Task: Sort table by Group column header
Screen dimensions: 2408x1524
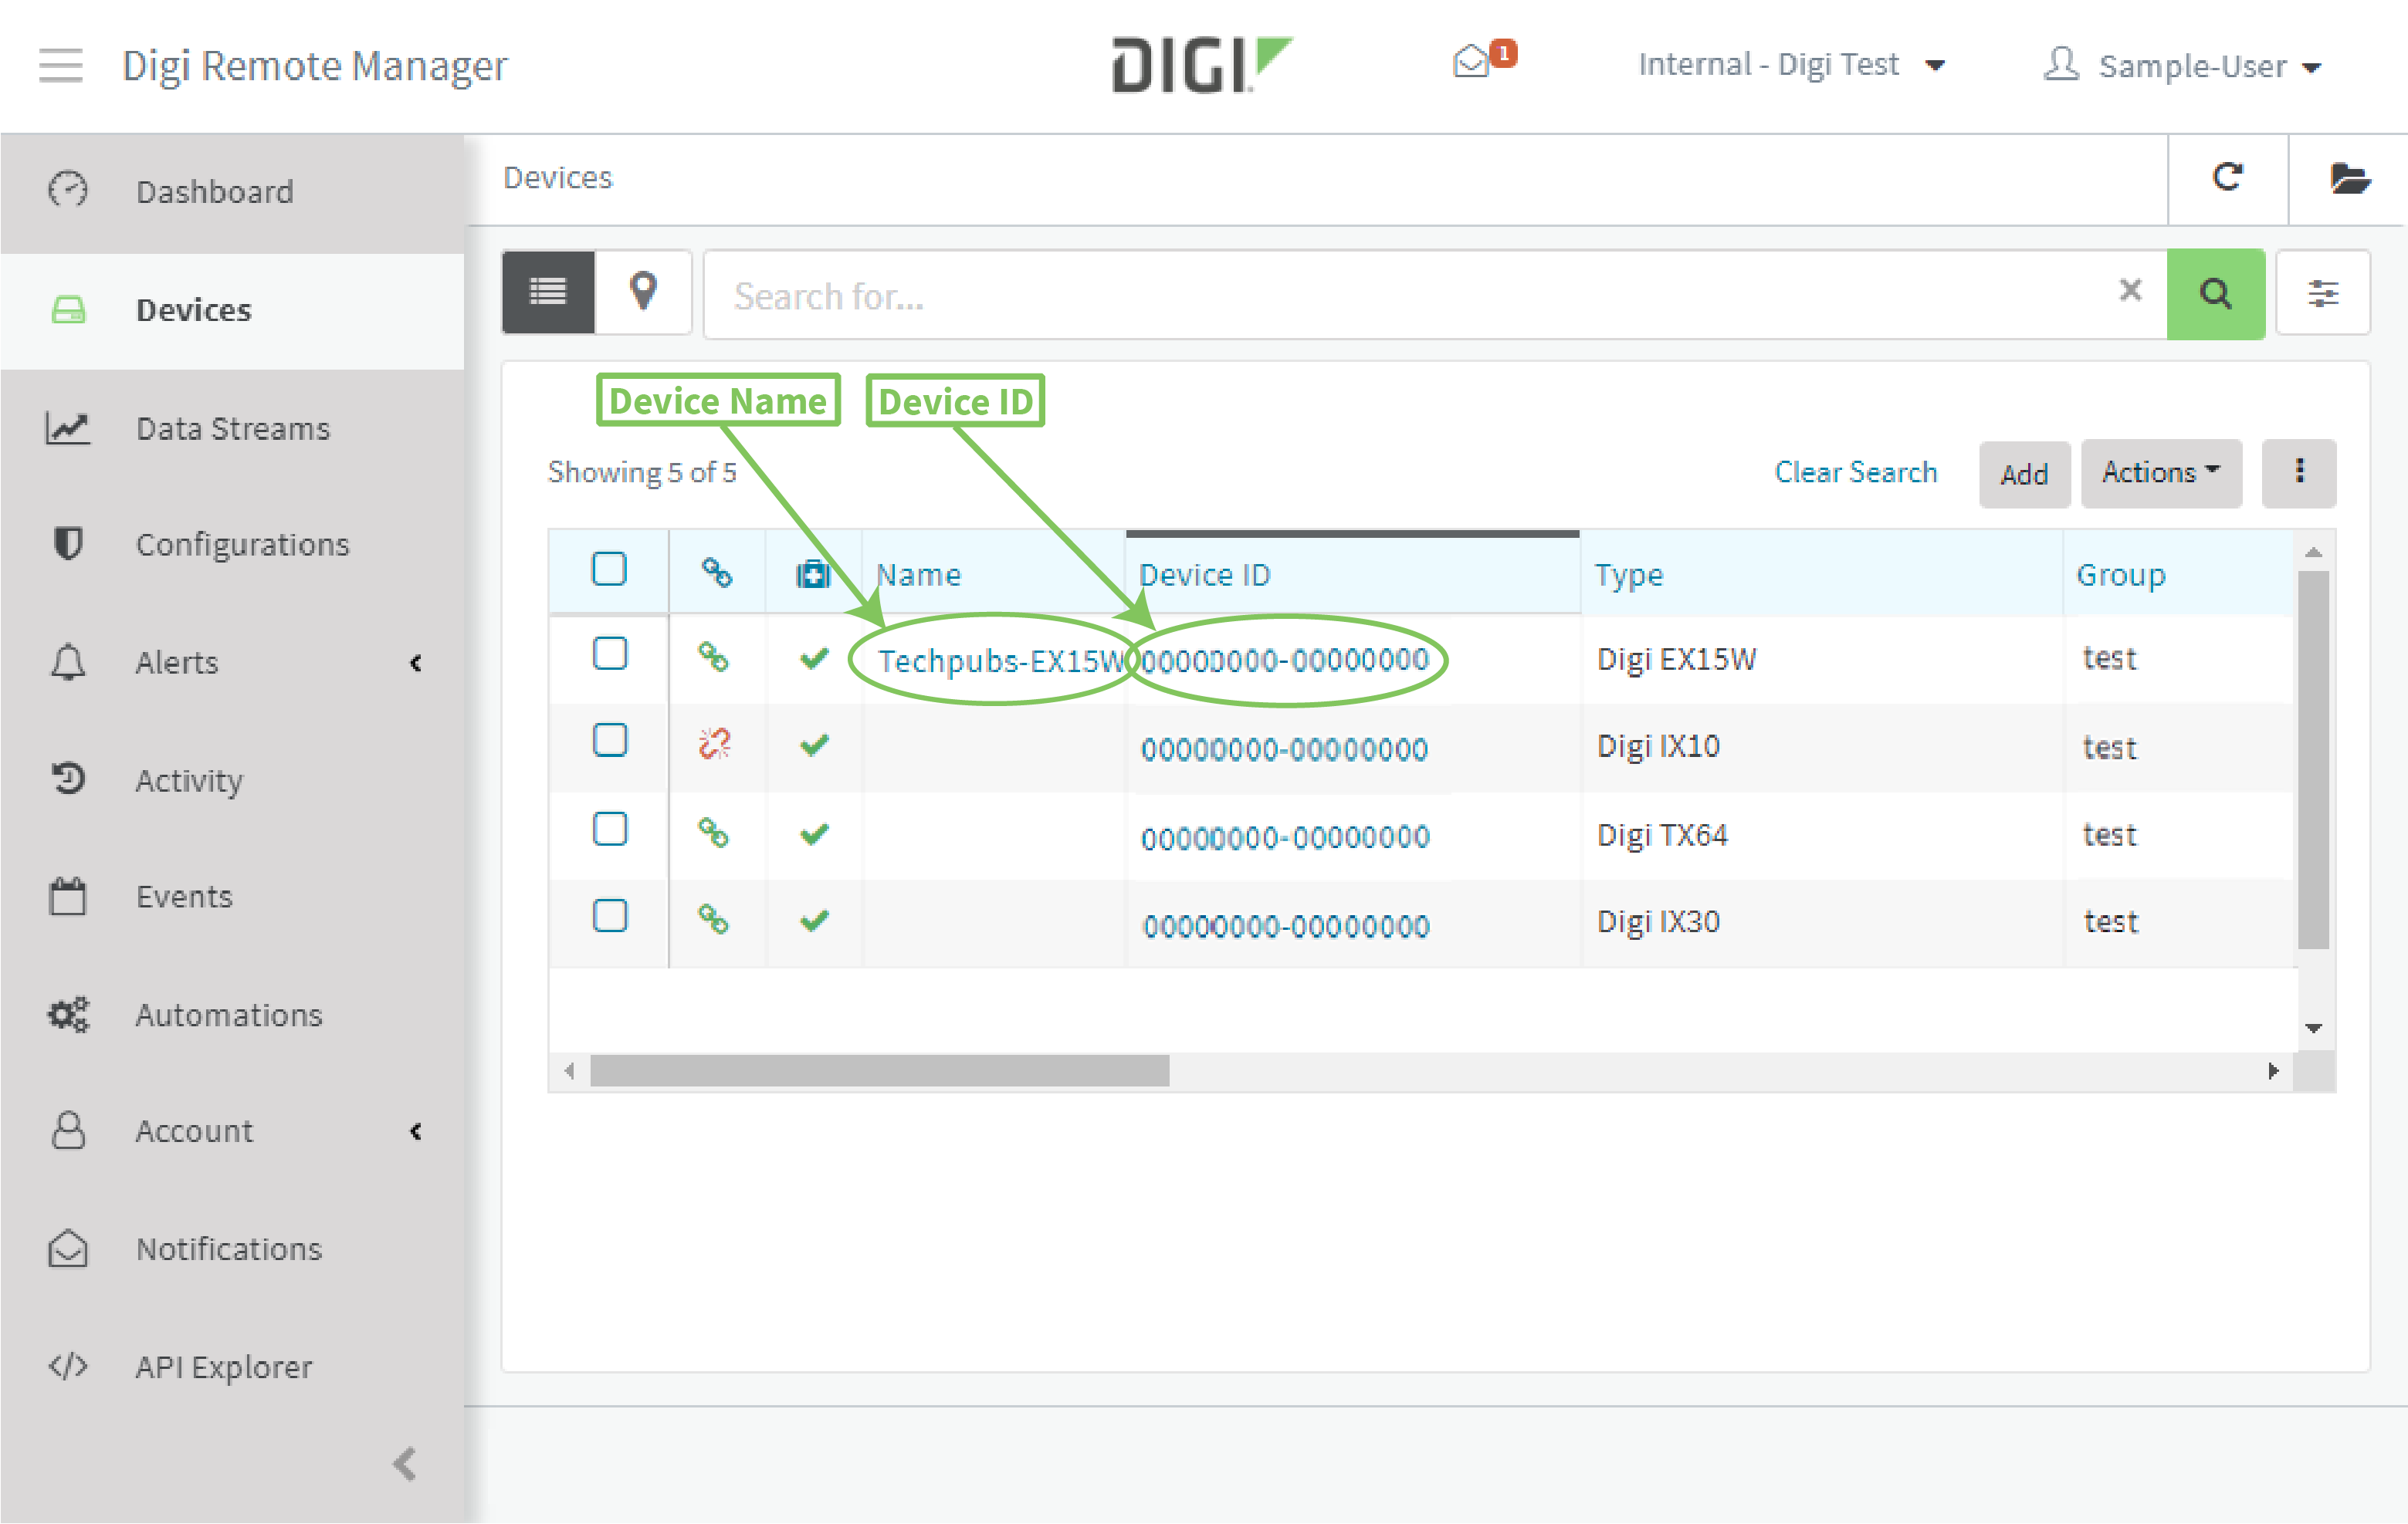Action: [2121, 575]
